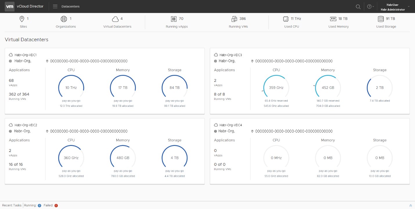Click the '55.0 GHz allocated' text
The width and height of the screenshot is (415, 209).
pos(276,176)
